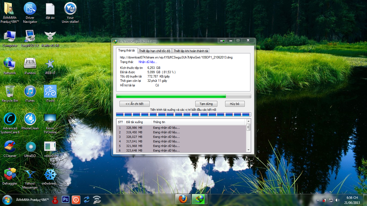Screen dimensions: 367x206
Task: Open Defraggler shortcut
Action: (10, 177)
